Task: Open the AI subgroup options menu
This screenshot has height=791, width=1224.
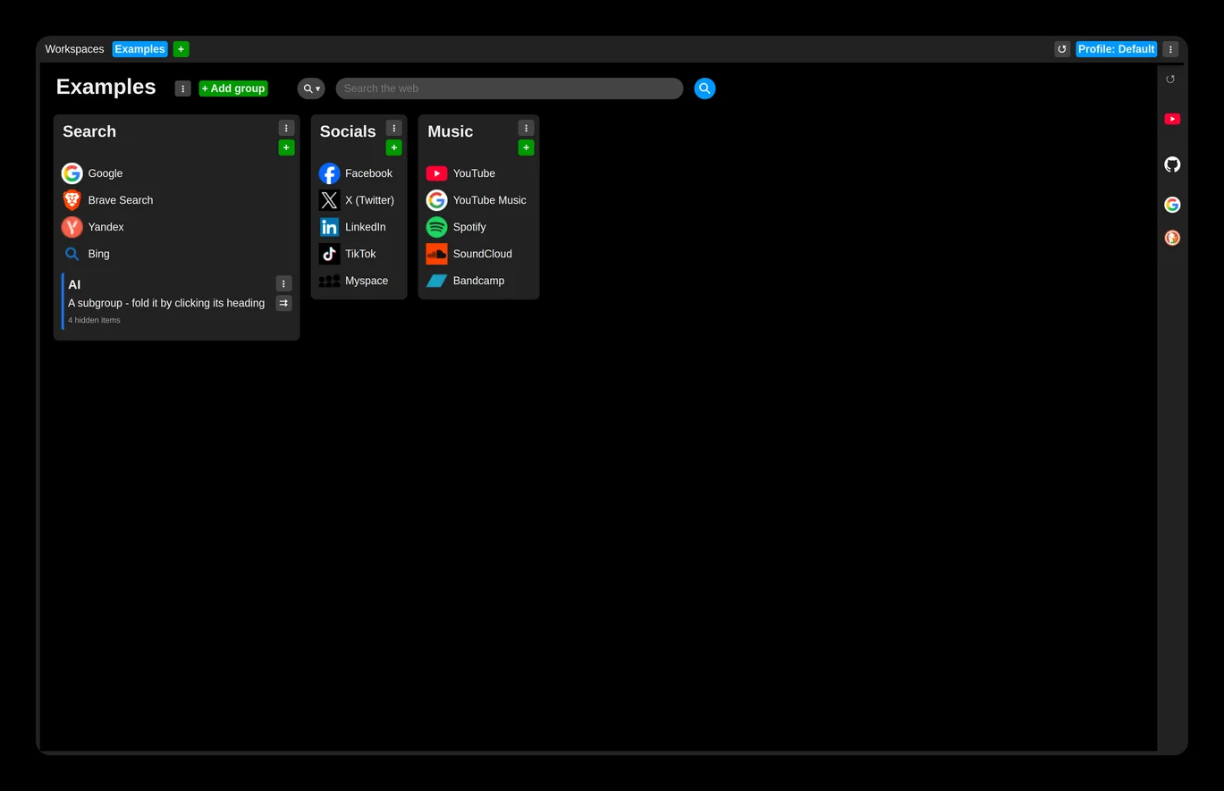Action: tap(283, 283)
